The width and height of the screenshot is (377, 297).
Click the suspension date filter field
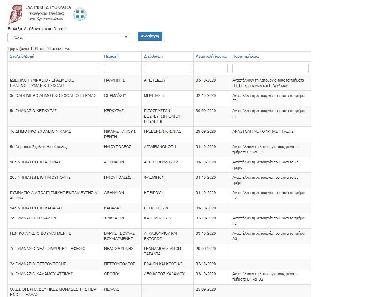[211, 68]
